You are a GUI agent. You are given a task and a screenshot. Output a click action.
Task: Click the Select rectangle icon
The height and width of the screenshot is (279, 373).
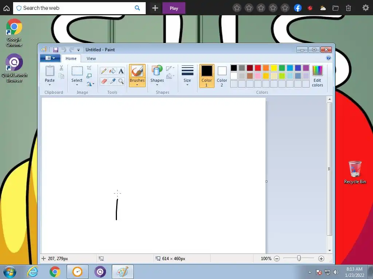[77, 71]
